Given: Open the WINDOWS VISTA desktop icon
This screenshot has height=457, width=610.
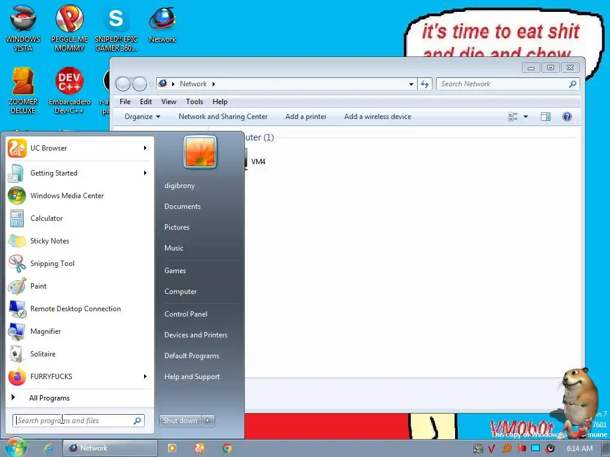Looking at the screenshot, I should pyautogui.click(x=23, y=29).
